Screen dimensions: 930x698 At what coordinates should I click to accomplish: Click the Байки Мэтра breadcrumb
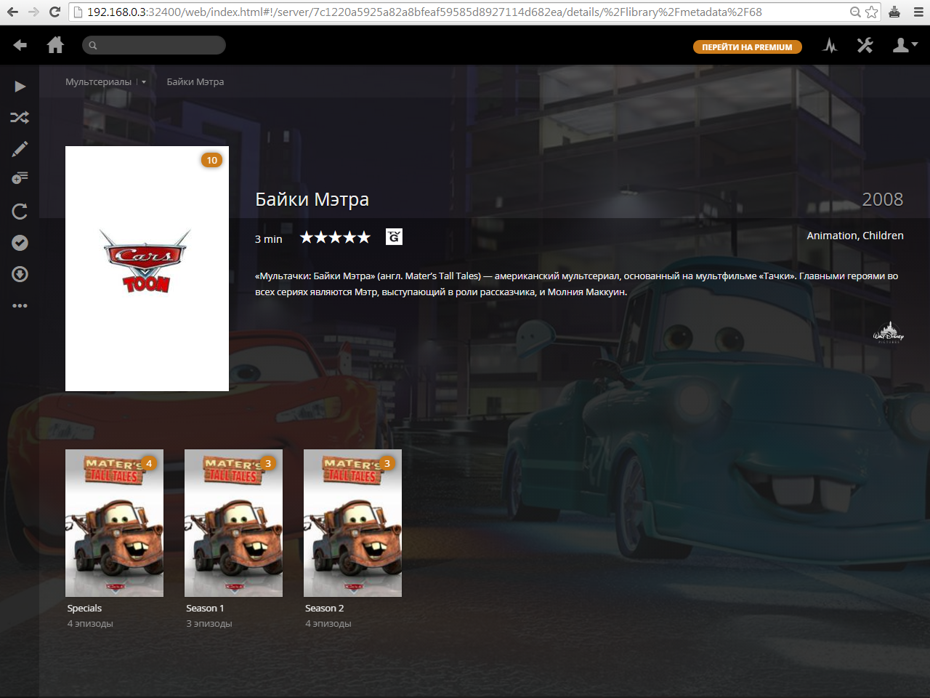[195, 81]
